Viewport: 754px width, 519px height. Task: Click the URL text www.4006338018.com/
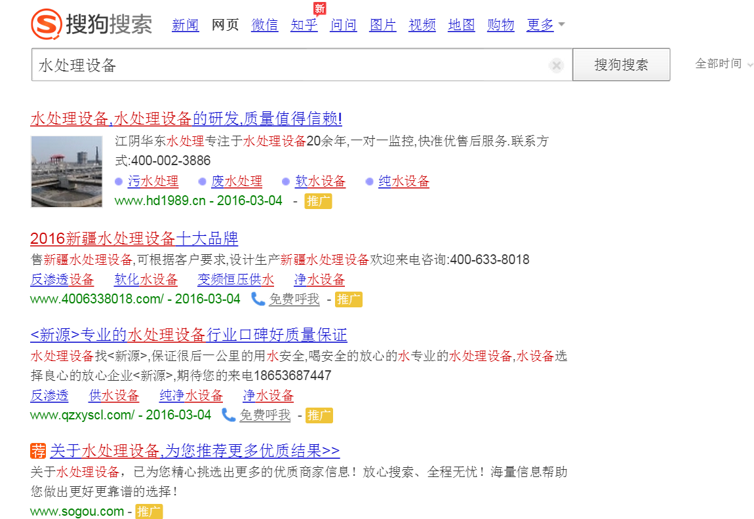[97, 299]
